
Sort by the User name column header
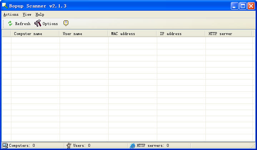[x=84, y=34]
